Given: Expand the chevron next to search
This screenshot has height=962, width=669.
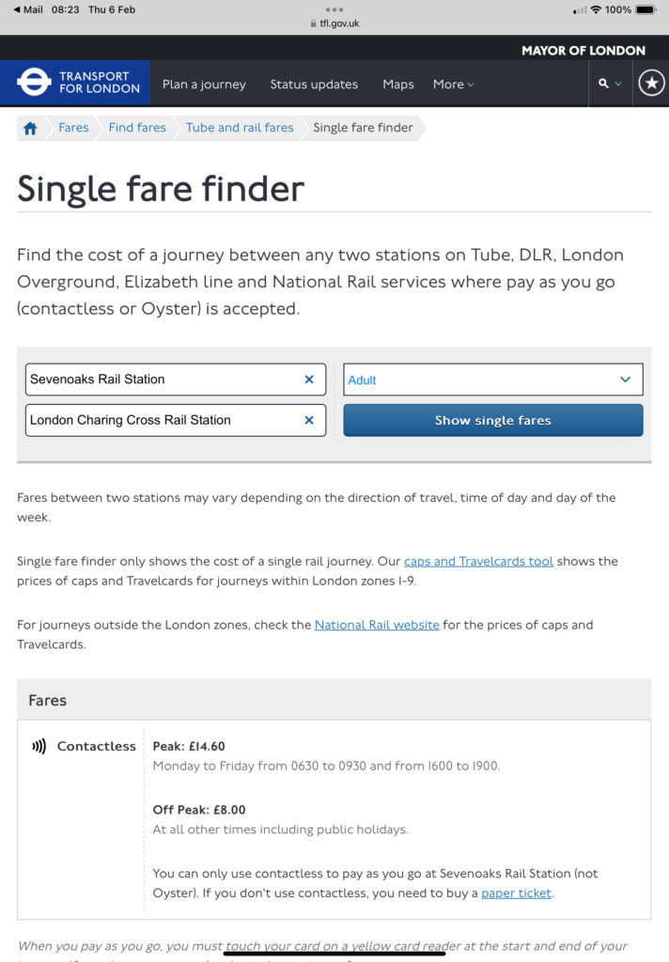Looking at the screenshot, I should pos(618,84).
